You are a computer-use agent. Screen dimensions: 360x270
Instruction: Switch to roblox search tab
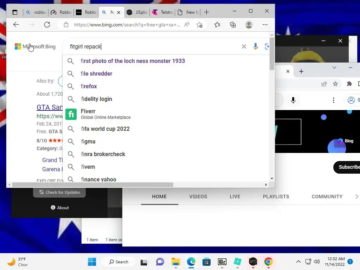tap(36, 12)
